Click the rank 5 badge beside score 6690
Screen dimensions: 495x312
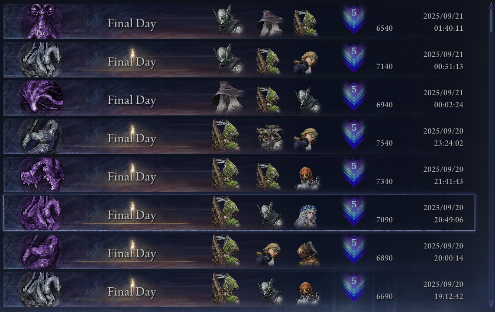[x=353, y=288]
